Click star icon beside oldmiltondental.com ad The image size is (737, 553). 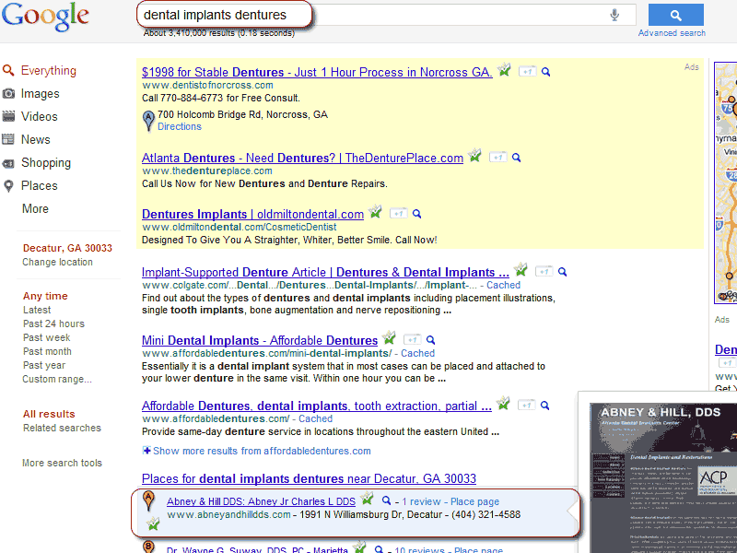(x=375, y=212)
